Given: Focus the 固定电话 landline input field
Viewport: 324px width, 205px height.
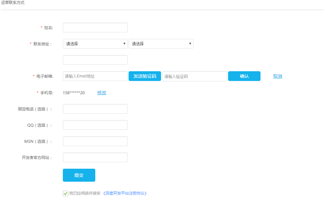Looking at the screenshot, I should [95, 109].
